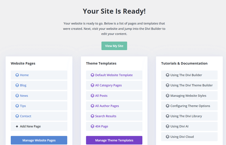Open the Contact page link

click(39, 116)
